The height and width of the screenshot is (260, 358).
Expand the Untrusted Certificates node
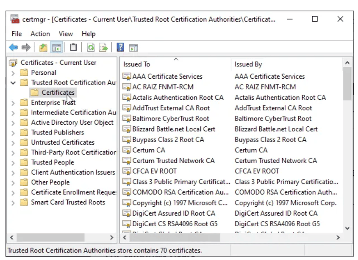point(13,142)
